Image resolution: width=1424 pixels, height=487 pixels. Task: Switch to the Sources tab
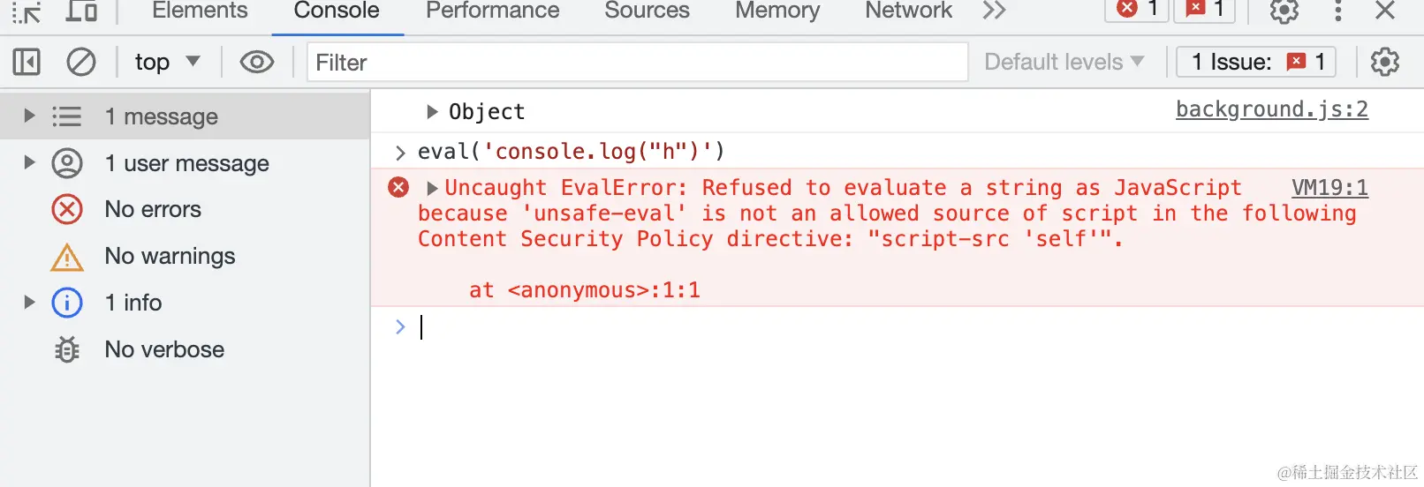pyautogui.click(x=647, y=11)
